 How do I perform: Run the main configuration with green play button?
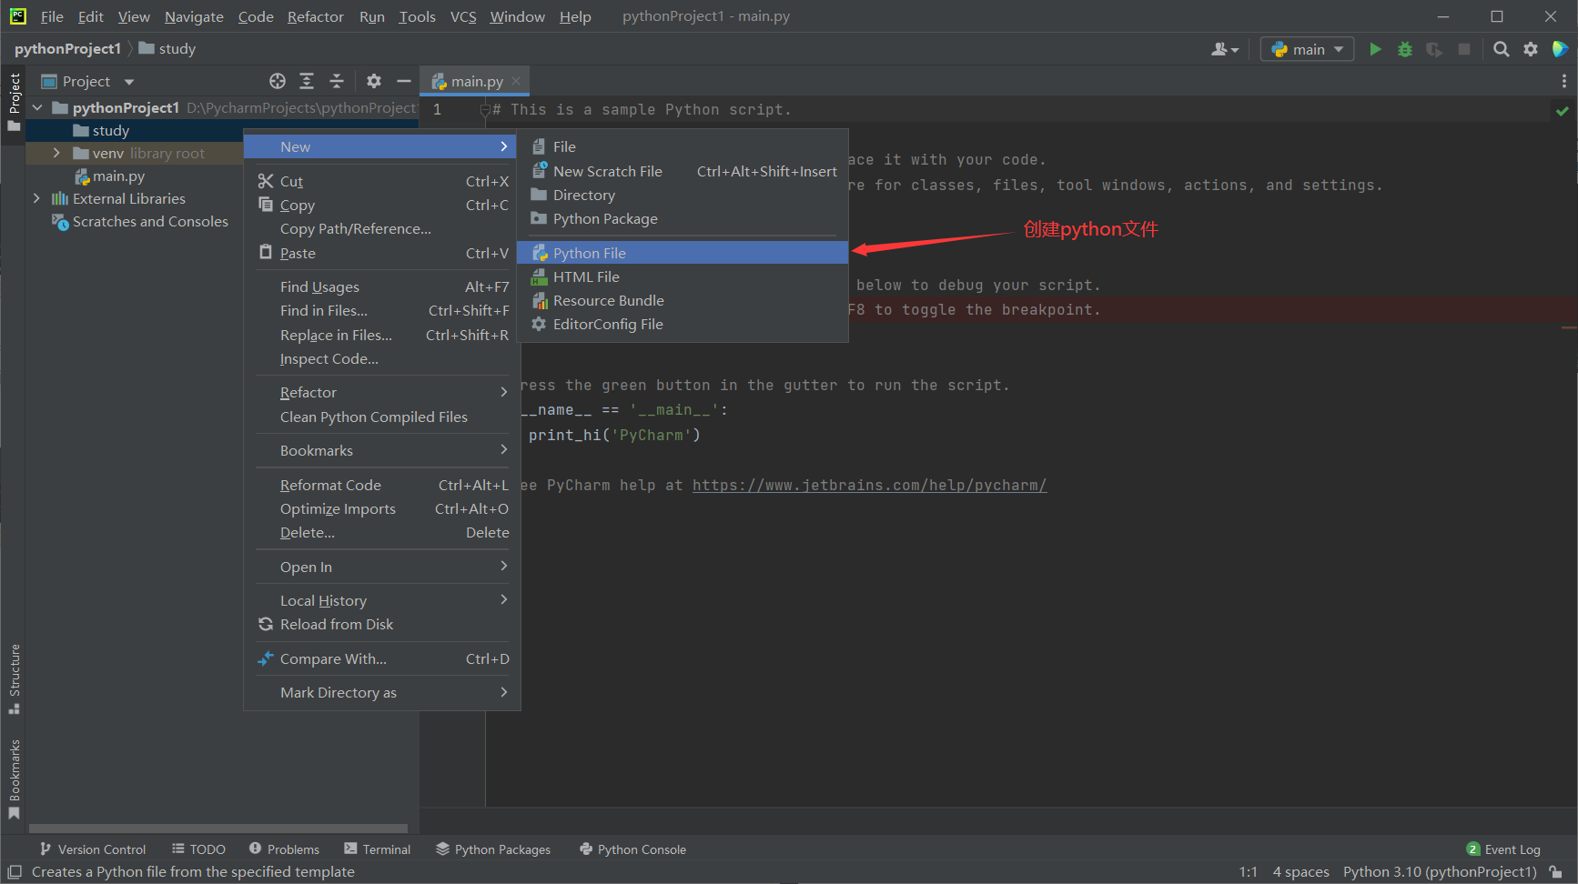tap(1375, 49)
